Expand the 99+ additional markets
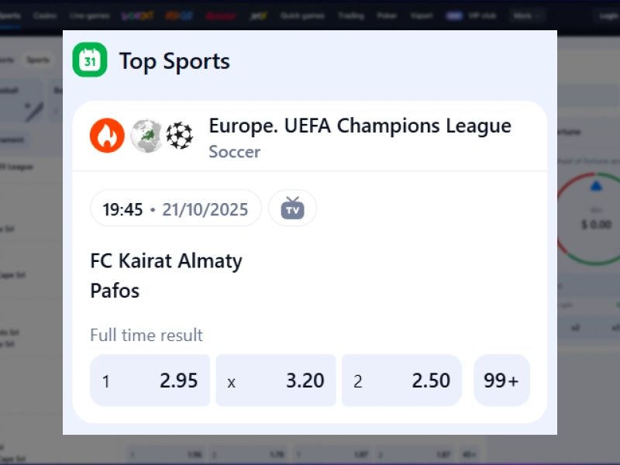The image size is (620, 465). [501, 380]
